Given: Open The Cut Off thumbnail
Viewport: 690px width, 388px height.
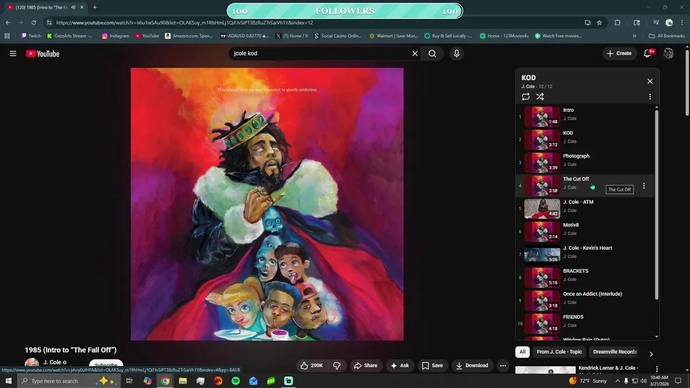Looking at the screenshot, I should click(542, 185).
